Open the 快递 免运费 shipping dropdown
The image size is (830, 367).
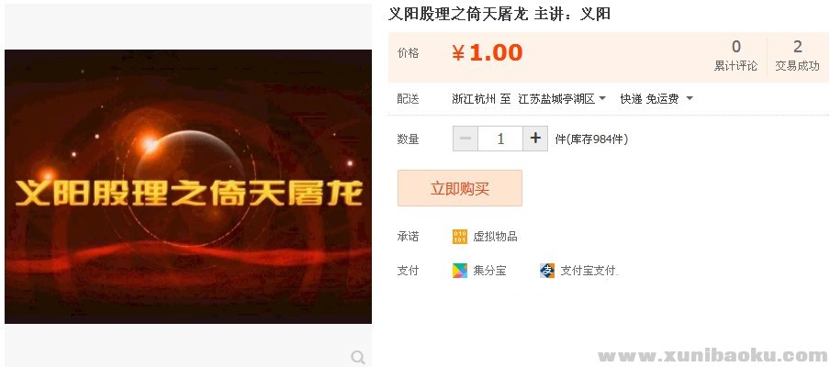click(x=656, y=99)
